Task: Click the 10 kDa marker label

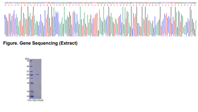Action: tap(28, 97)
